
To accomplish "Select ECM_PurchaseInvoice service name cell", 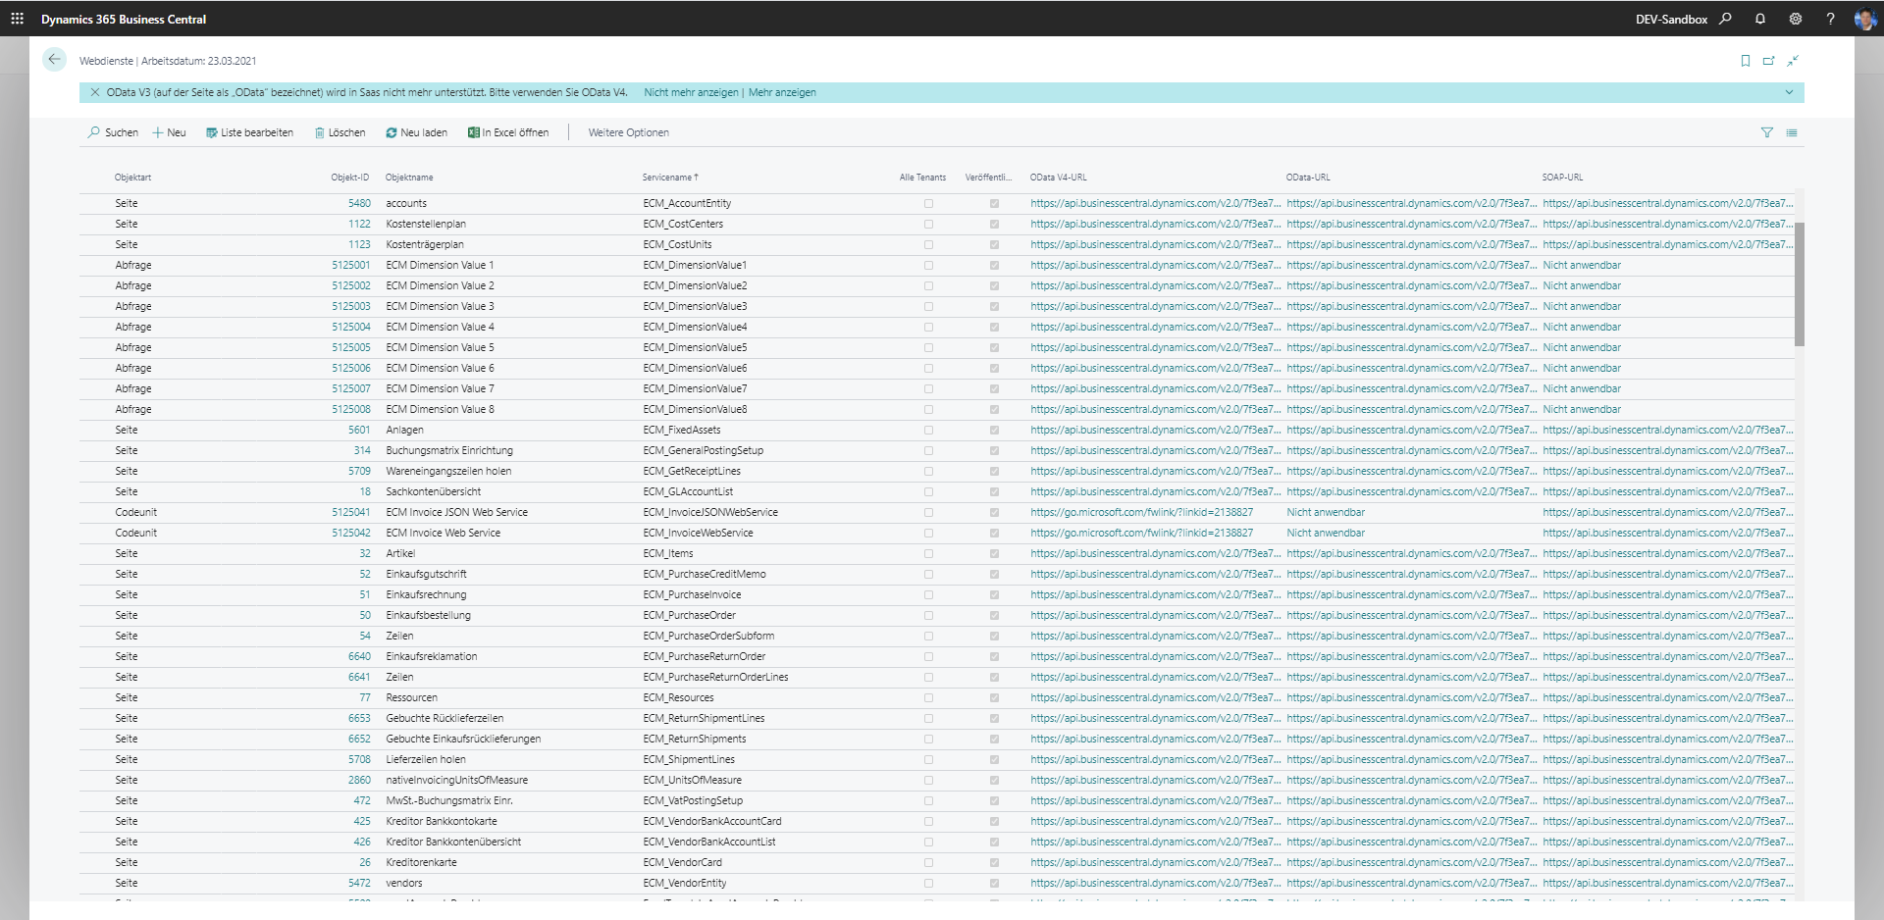I will 692,594.
